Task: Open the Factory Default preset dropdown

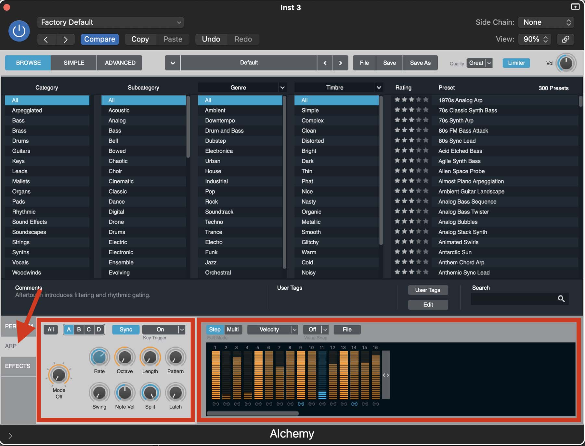Action: pyautogui.click(x=110, y=22)
